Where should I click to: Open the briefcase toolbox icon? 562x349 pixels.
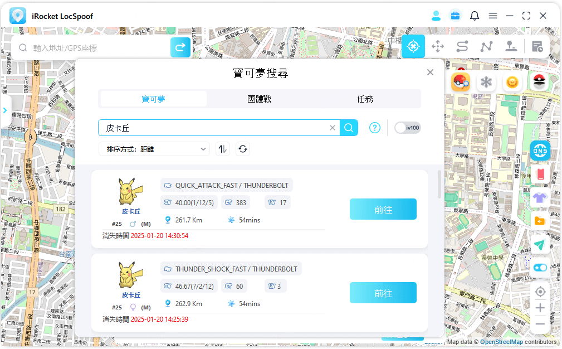(x=455, y=16)
